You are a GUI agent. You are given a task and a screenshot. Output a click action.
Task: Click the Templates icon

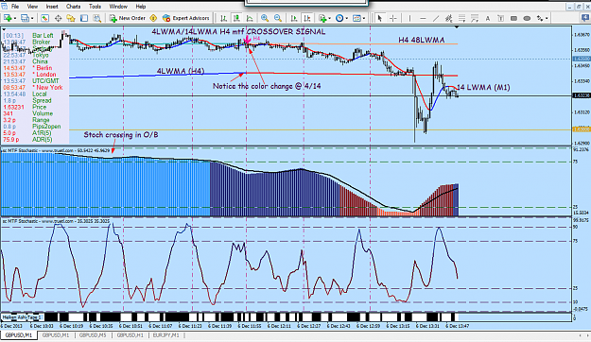[356, 18]
